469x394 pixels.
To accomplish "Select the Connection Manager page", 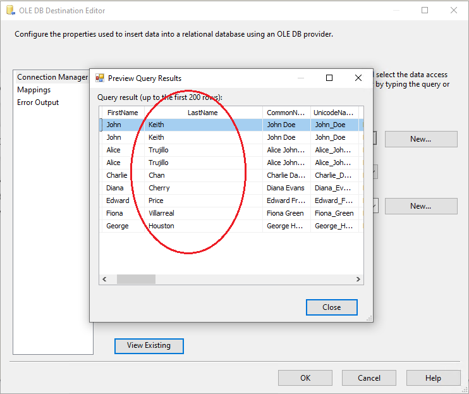I will [x=52, y=77].
